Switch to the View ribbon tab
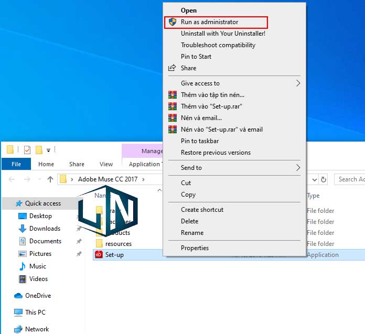Screen dimensions: 365x334 click(x=106, y=164)
